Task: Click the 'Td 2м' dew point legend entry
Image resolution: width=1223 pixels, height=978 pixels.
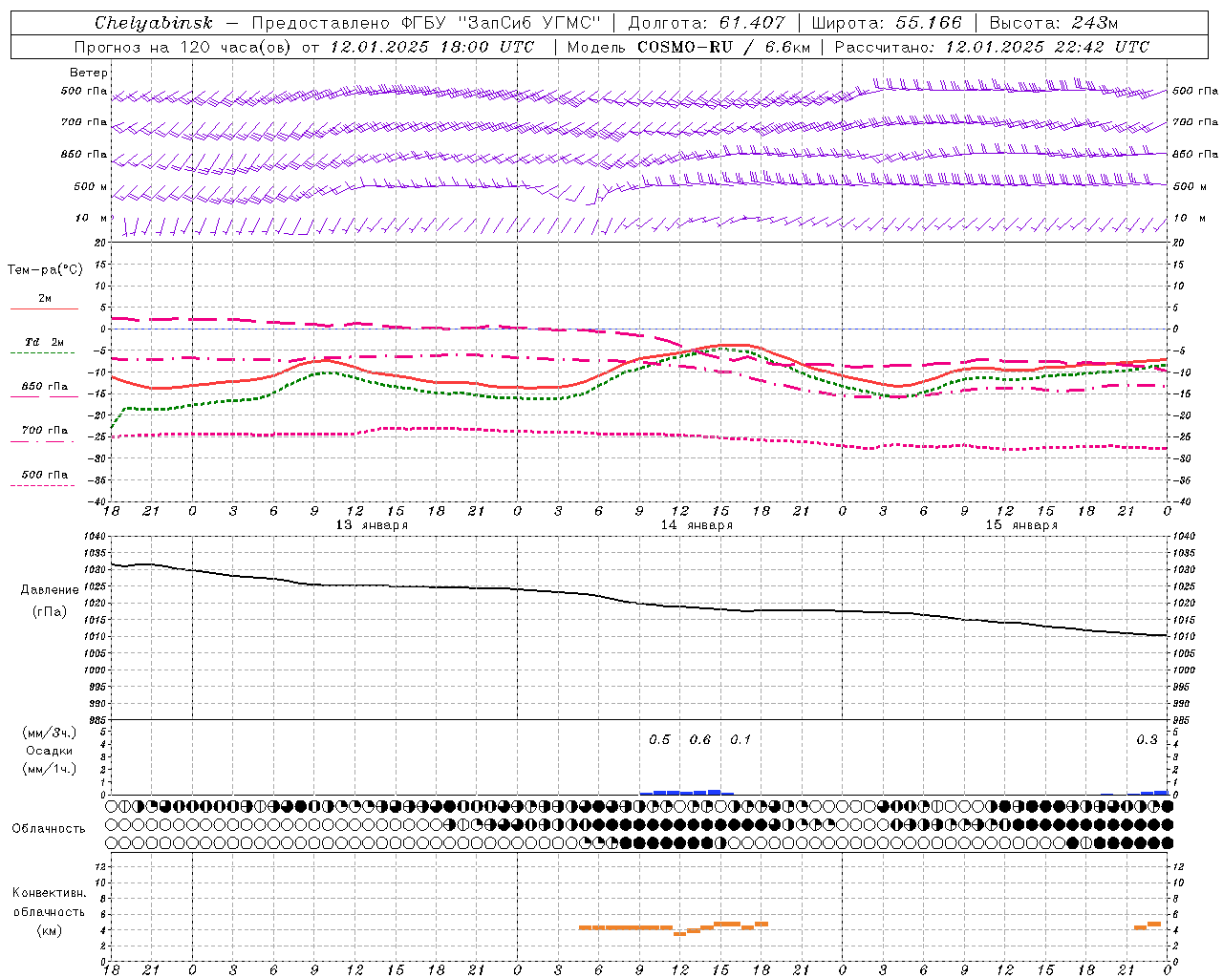Action: [x=44, y=342]
